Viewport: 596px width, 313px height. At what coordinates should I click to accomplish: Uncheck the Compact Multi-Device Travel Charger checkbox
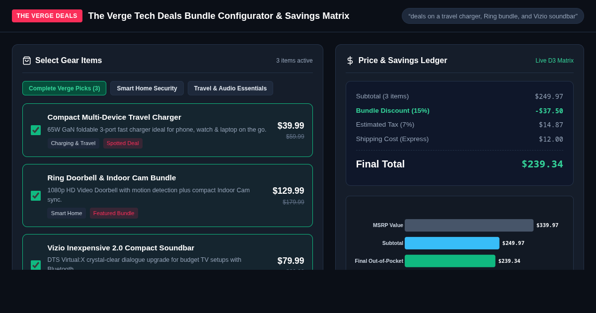[x=36, y=130]
